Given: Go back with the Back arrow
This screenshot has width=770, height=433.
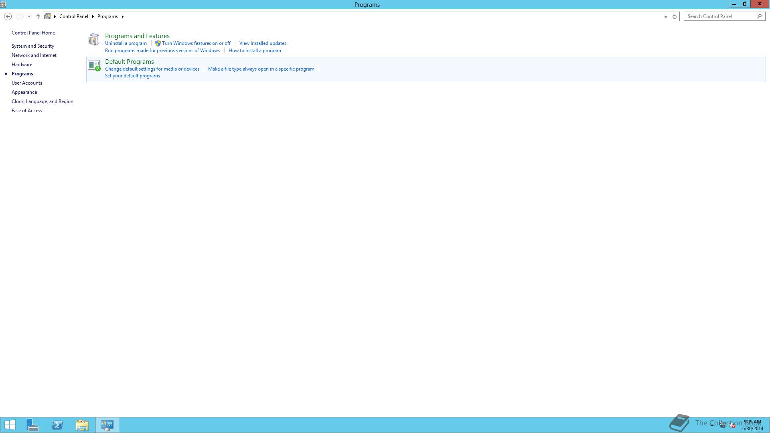Looking at the screenshot, I should pos(8,16).
